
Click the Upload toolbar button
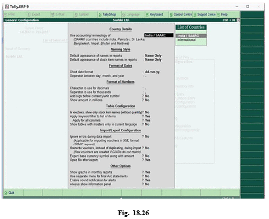(85, 15)
